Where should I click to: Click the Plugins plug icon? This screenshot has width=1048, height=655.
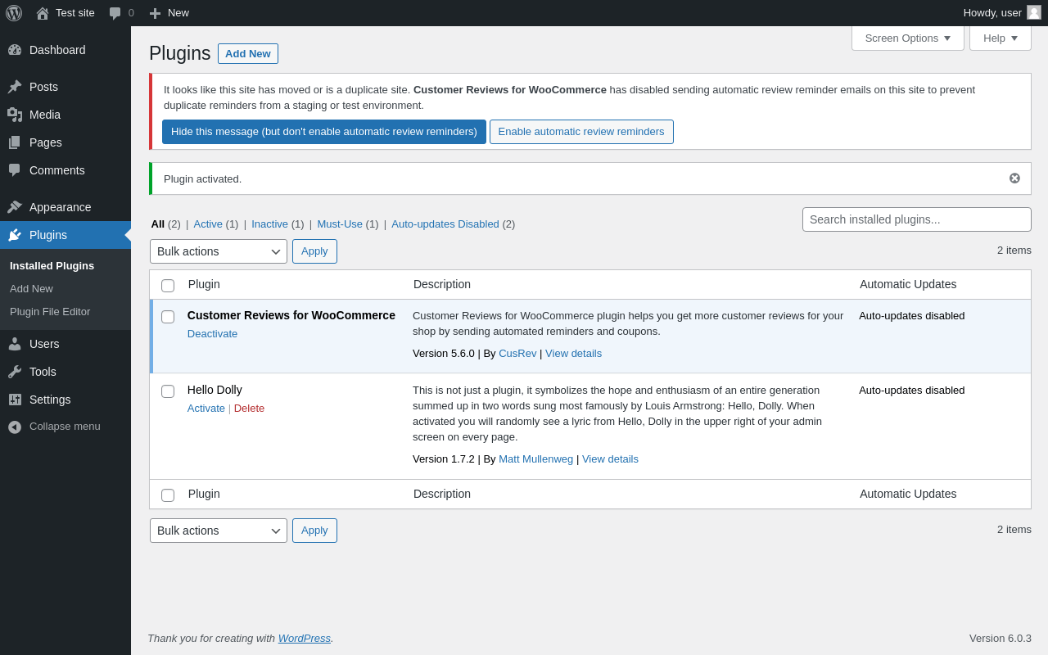tap(15, 235)
